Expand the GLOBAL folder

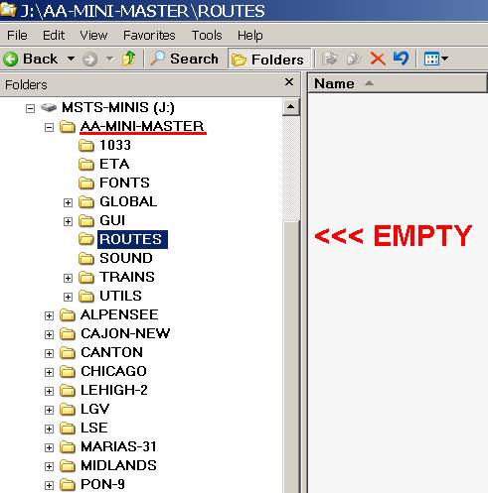click(68, 202)
